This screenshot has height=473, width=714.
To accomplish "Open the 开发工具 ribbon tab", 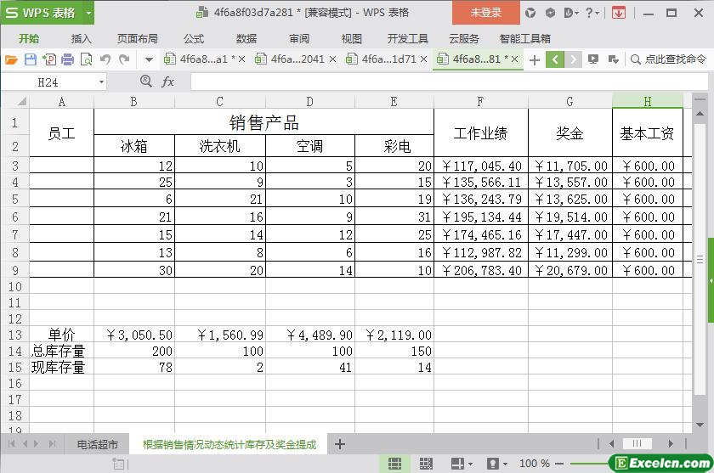I will 407,39.
